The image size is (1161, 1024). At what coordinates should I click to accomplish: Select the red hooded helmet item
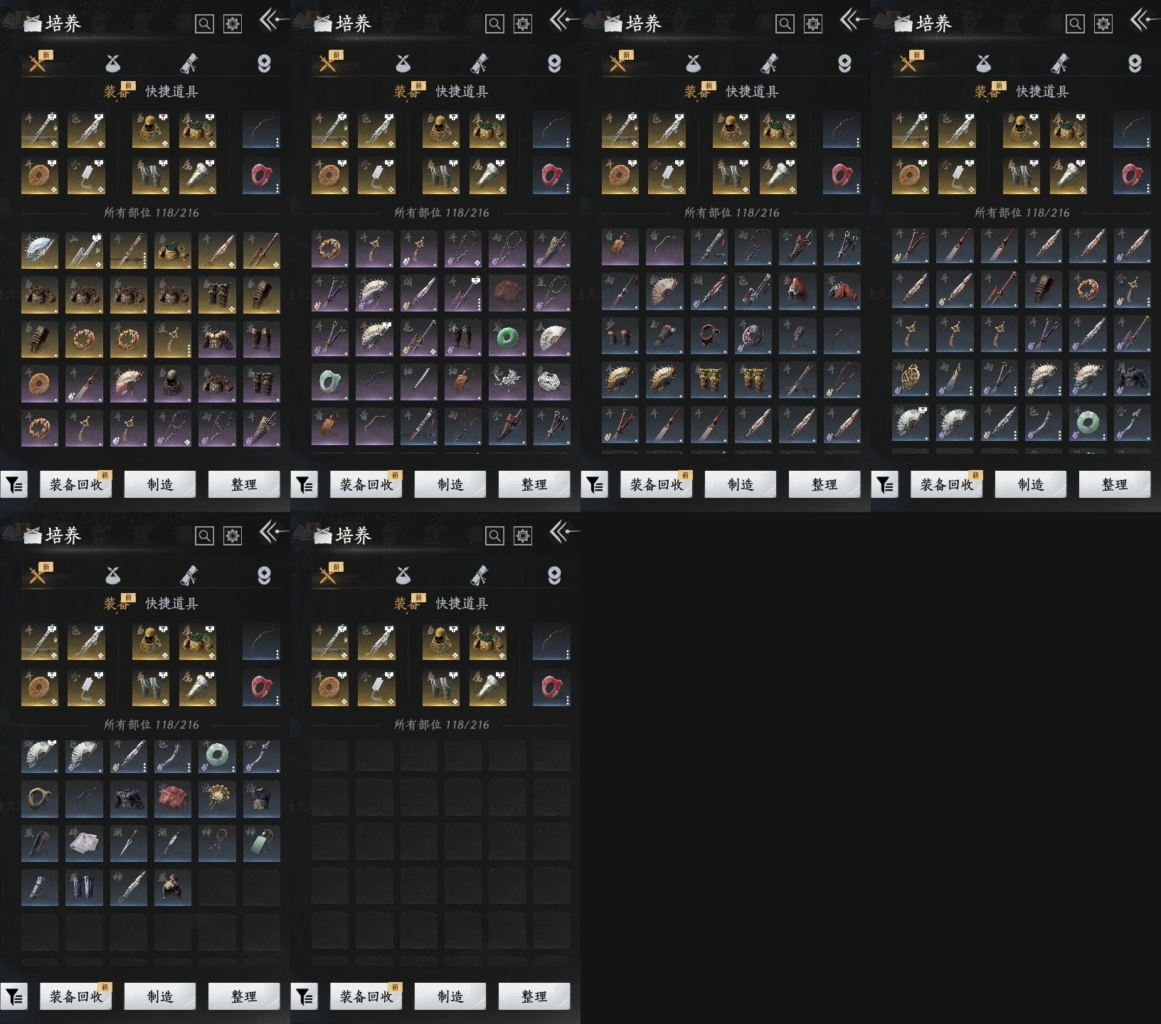click(797, 290)
